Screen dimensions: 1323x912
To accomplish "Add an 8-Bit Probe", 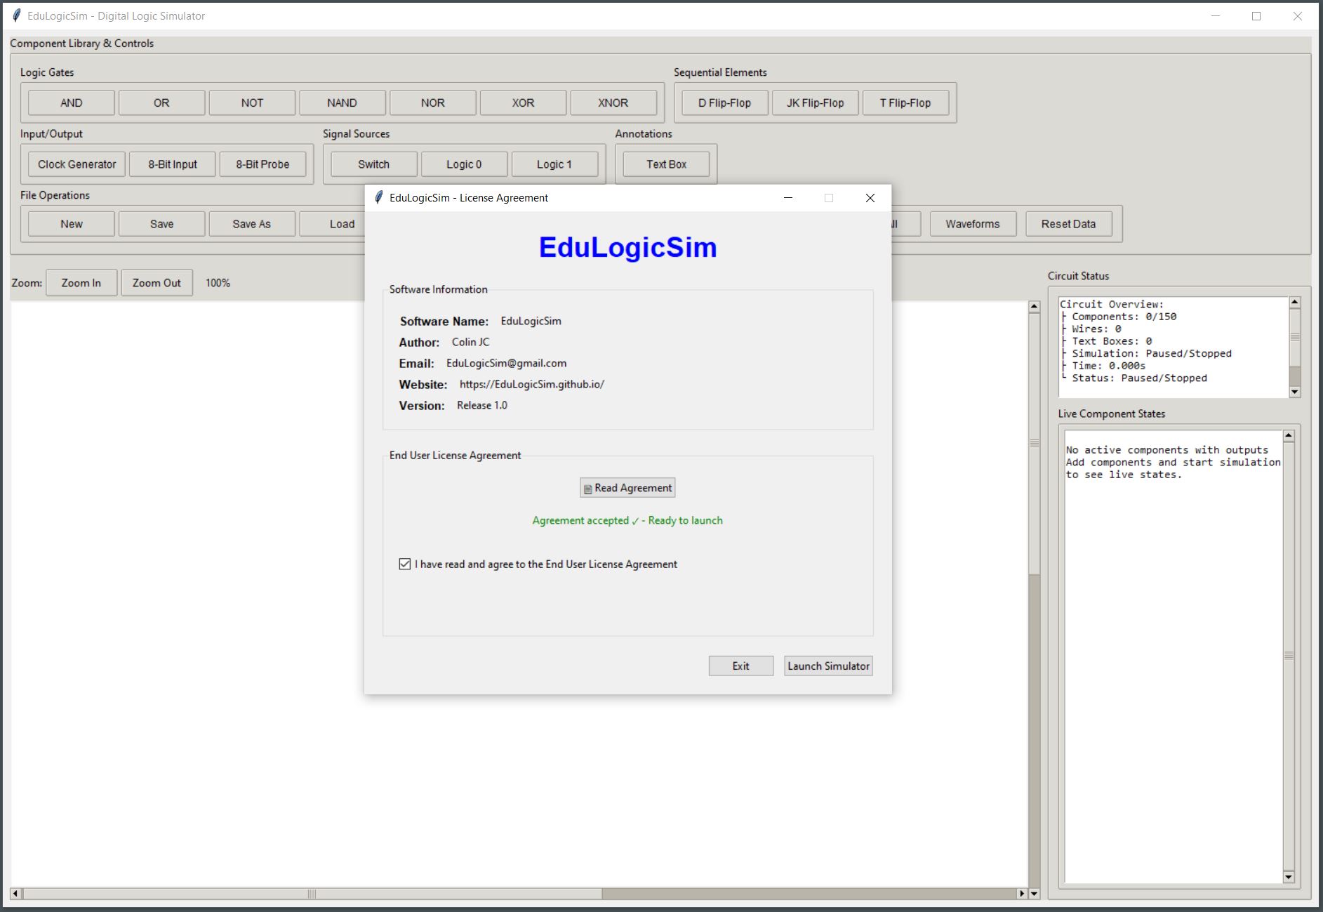I will tap(263, 164).
